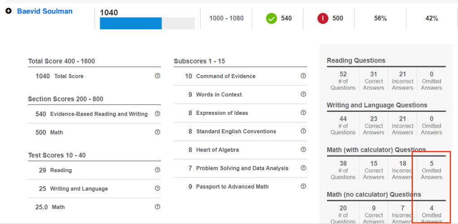Open help icon for Reading test score

tap(157, 170)
